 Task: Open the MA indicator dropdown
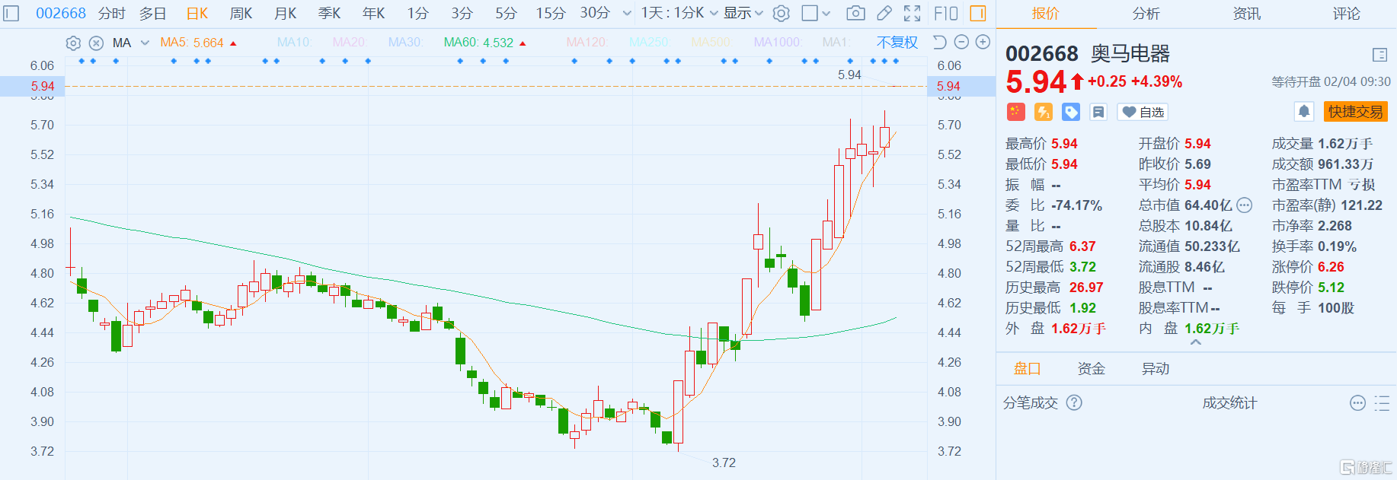pos(145,43)
